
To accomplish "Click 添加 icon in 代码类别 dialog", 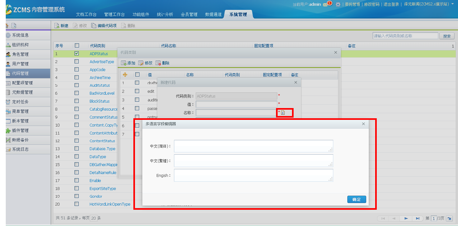I will coord(123,63).
